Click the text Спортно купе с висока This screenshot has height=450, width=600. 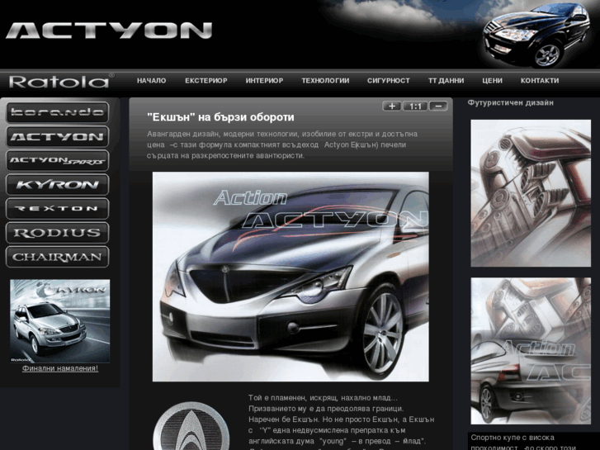[513, 438]
